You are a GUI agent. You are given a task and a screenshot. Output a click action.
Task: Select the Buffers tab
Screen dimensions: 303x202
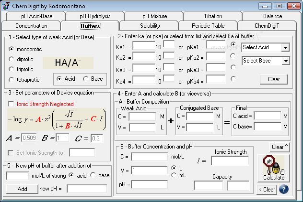pyautogui.click(x=90, y=26)
